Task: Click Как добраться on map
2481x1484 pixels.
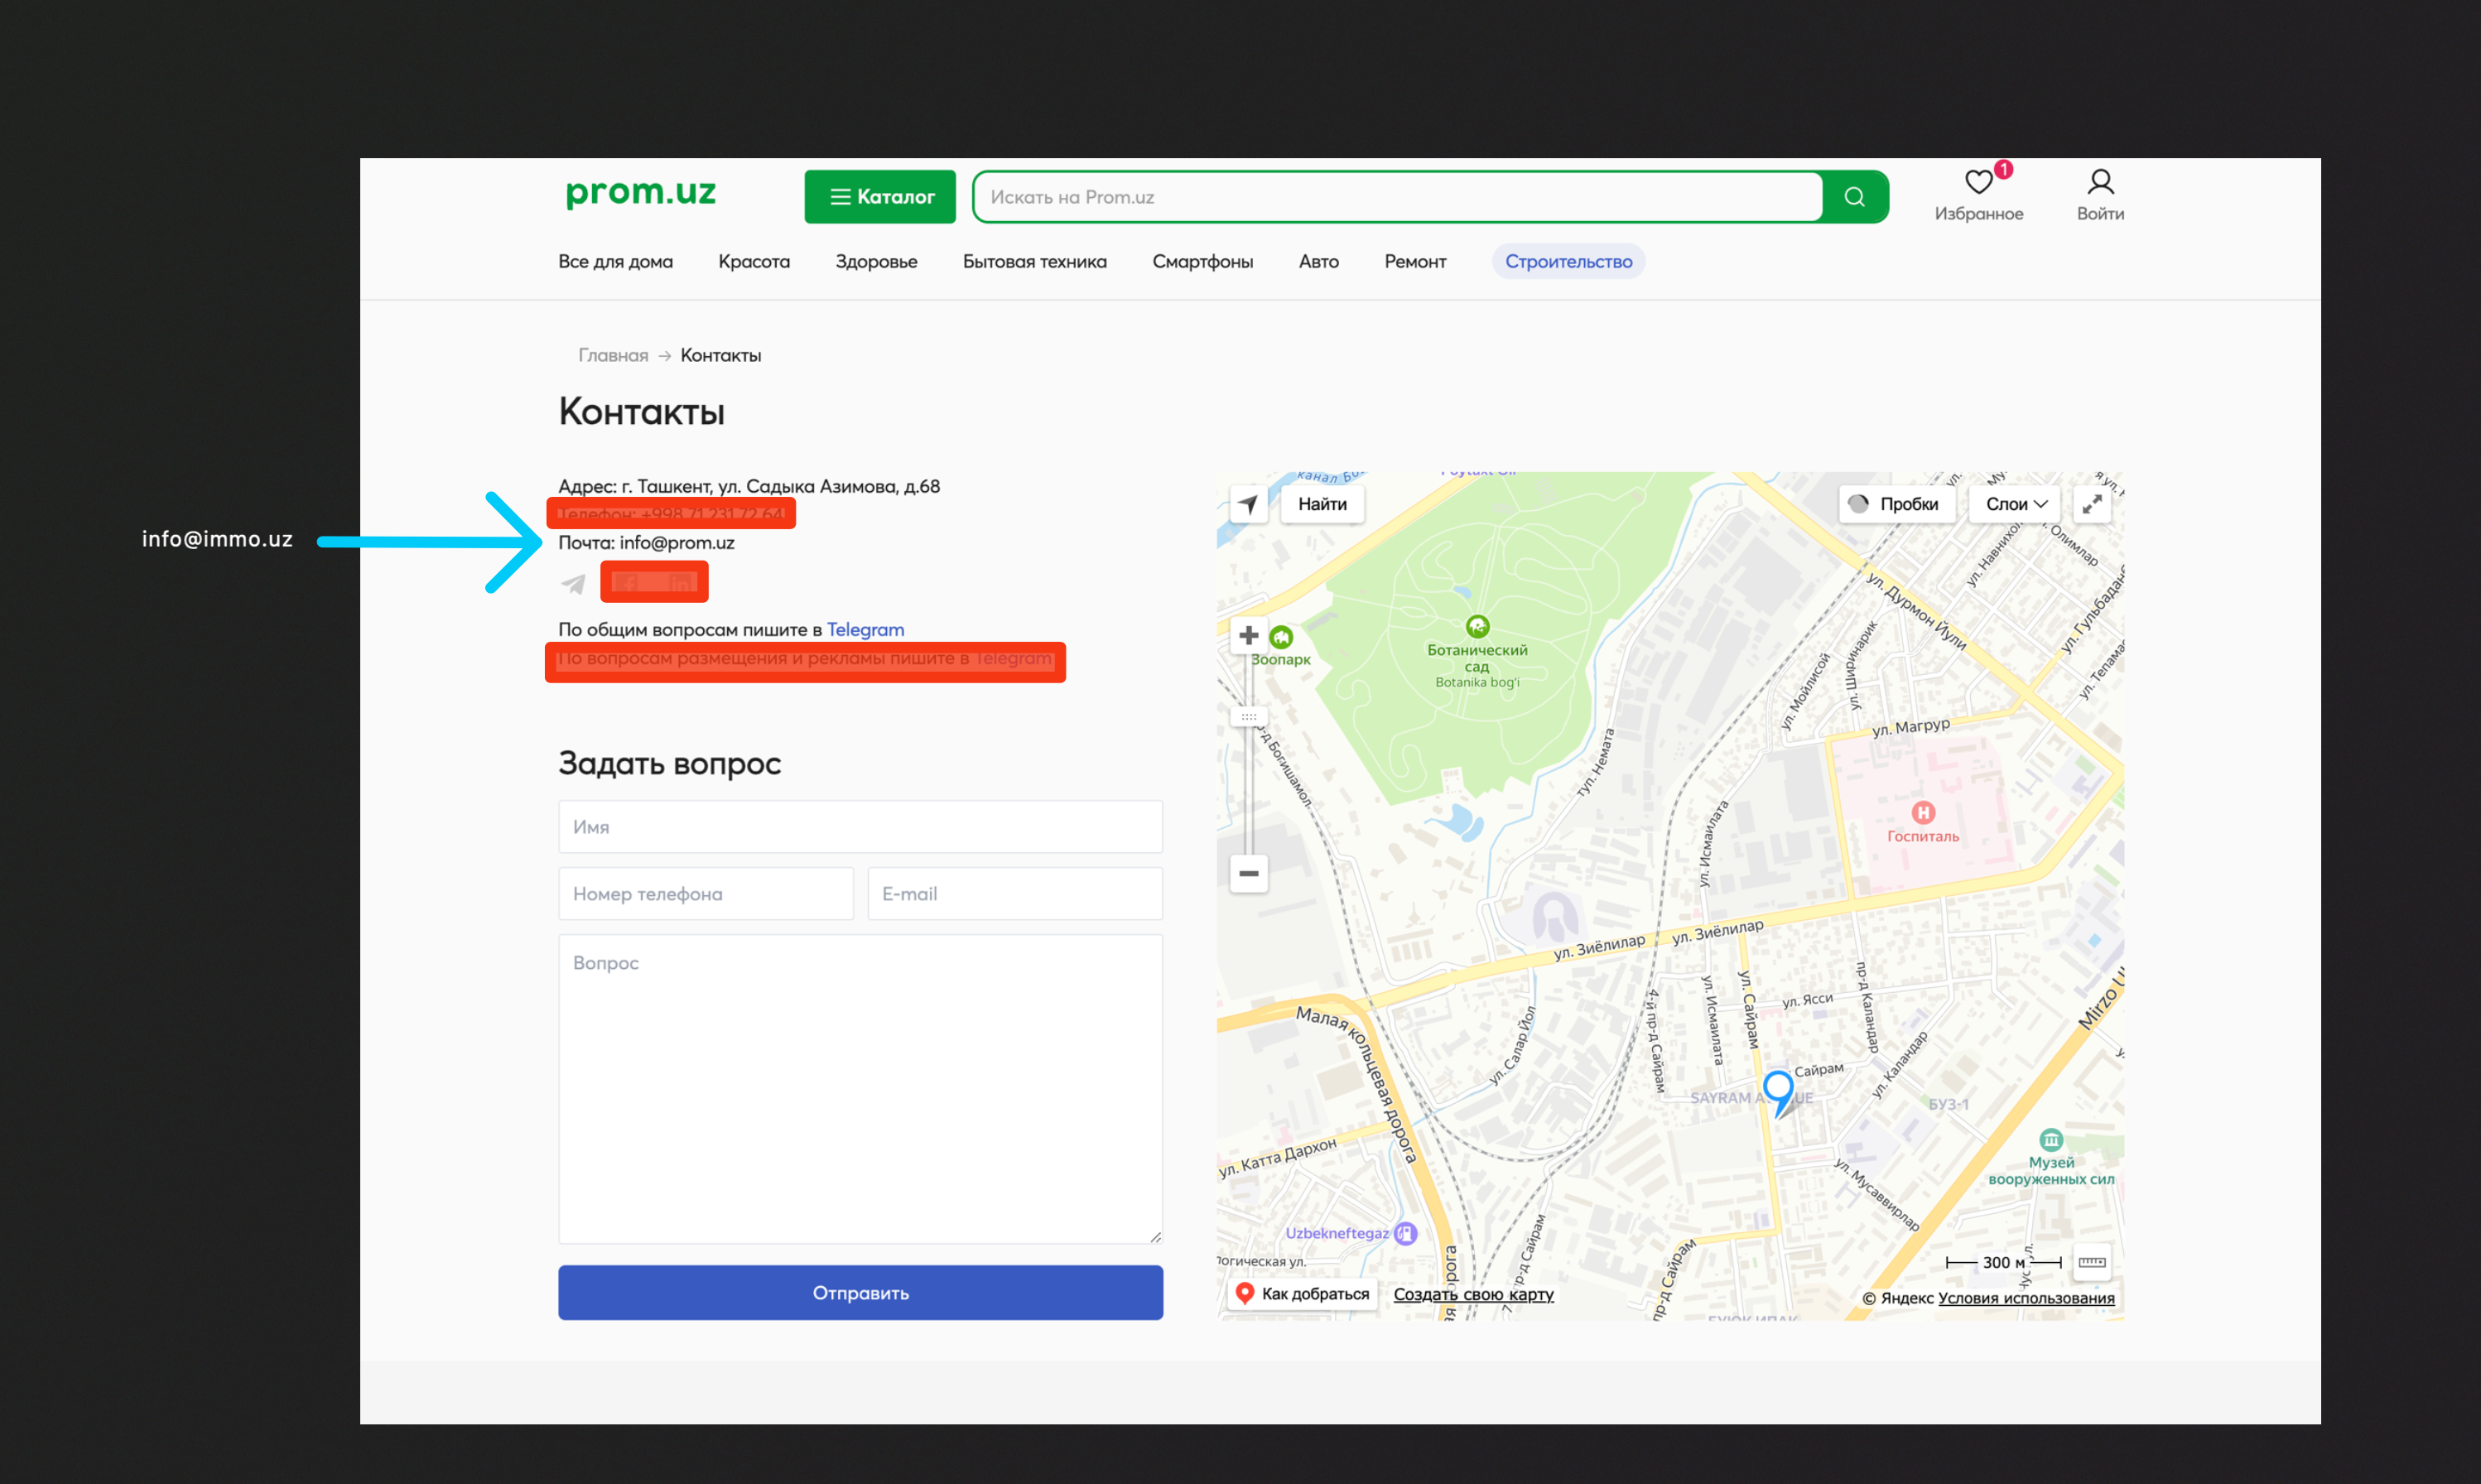Action: point(1302,1294)
